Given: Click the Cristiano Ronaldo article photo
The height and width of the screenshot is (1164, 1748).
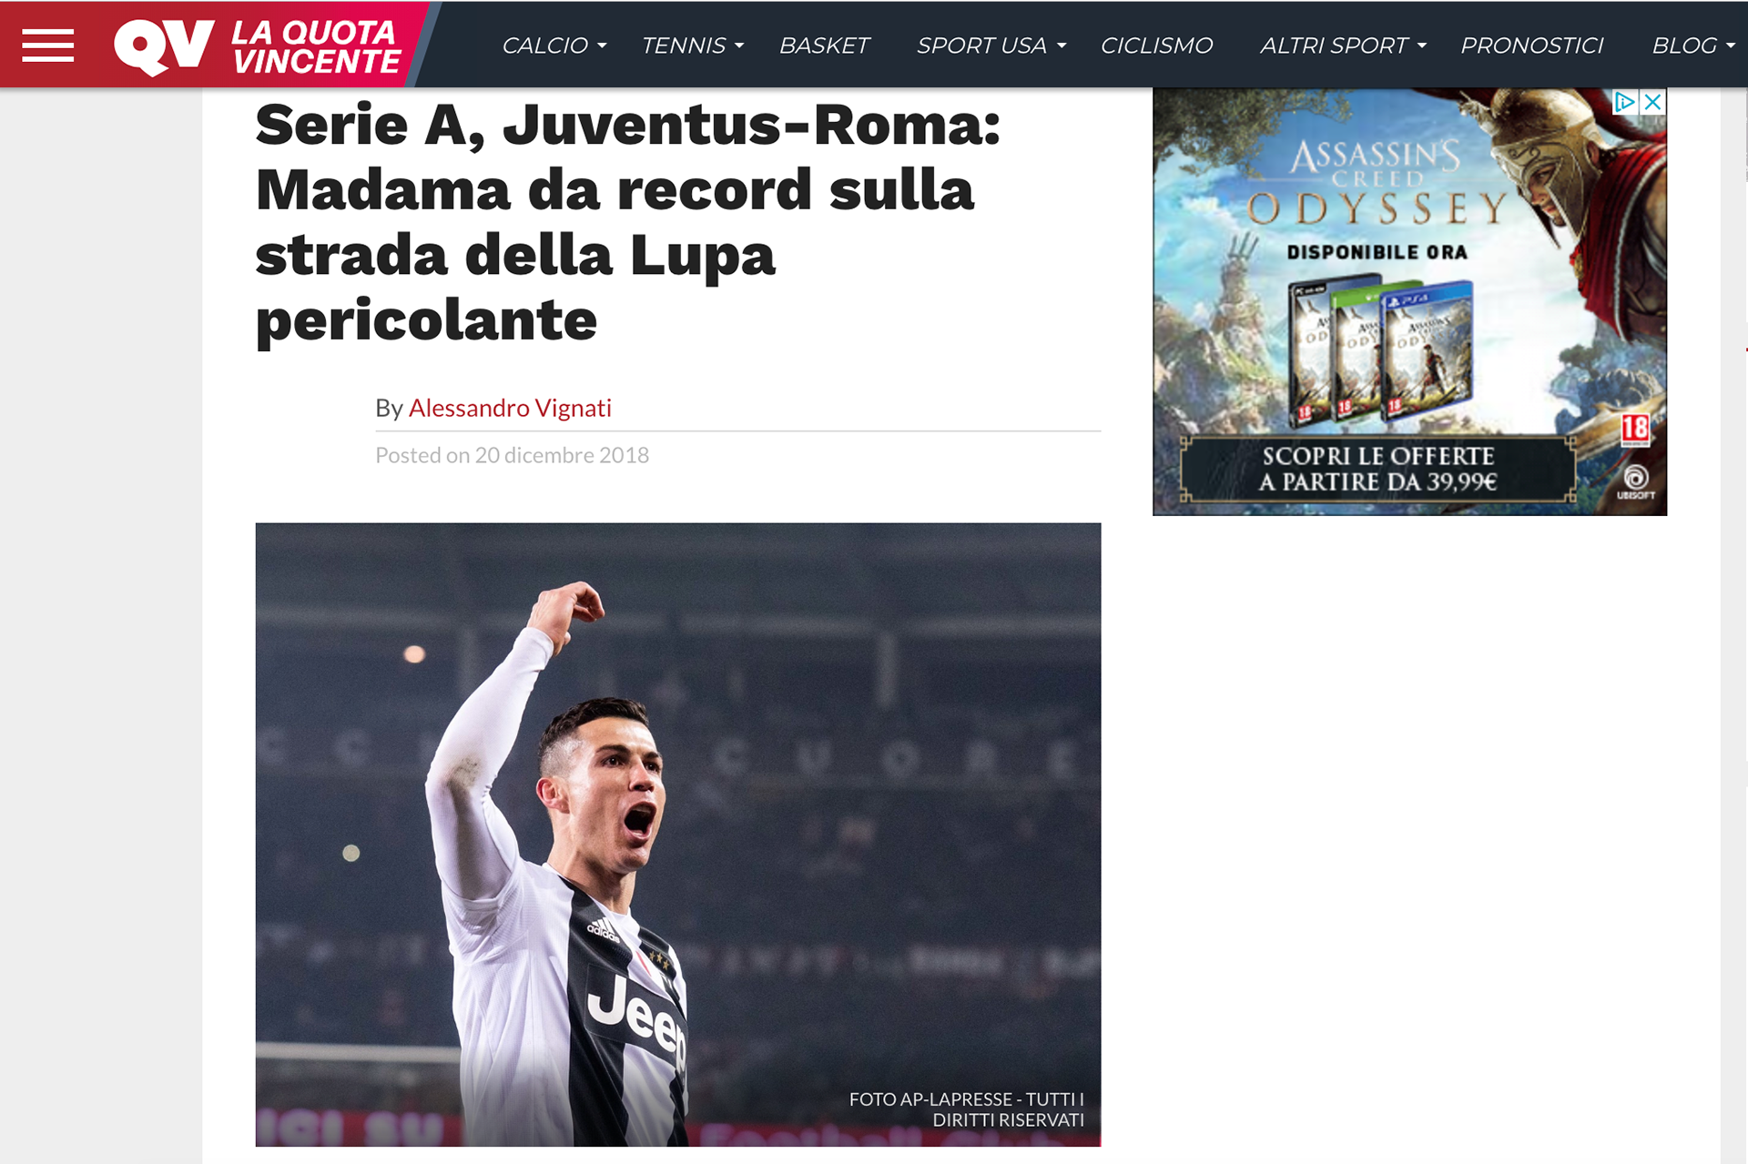Looking at the screenshot, I should pos(677,834).
